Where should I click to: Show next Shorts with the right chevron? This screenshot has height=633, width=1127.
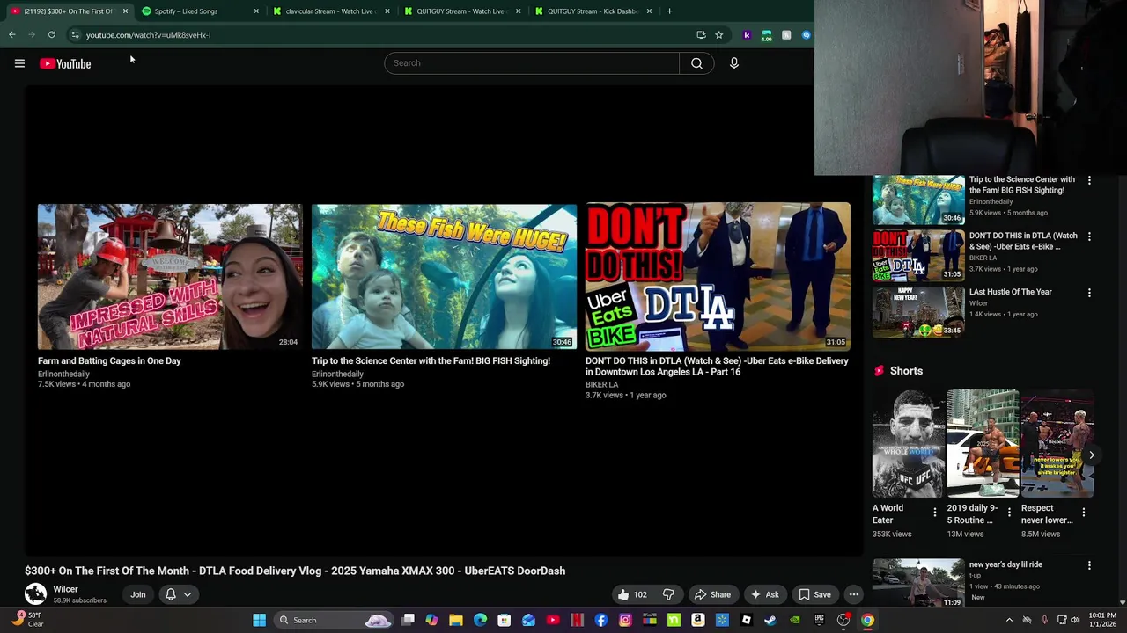(x=1091, y=455)
